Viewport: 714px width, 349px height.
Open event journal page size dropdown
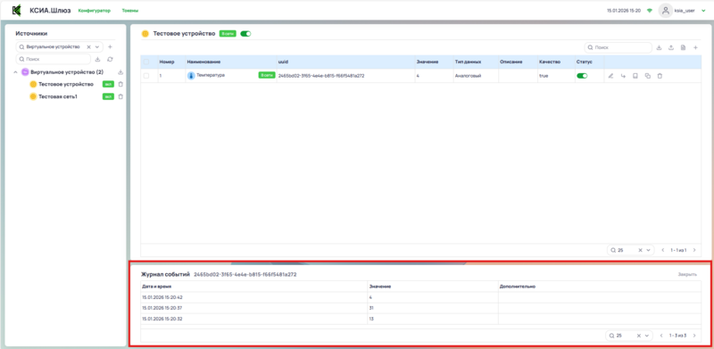[646, 336]
